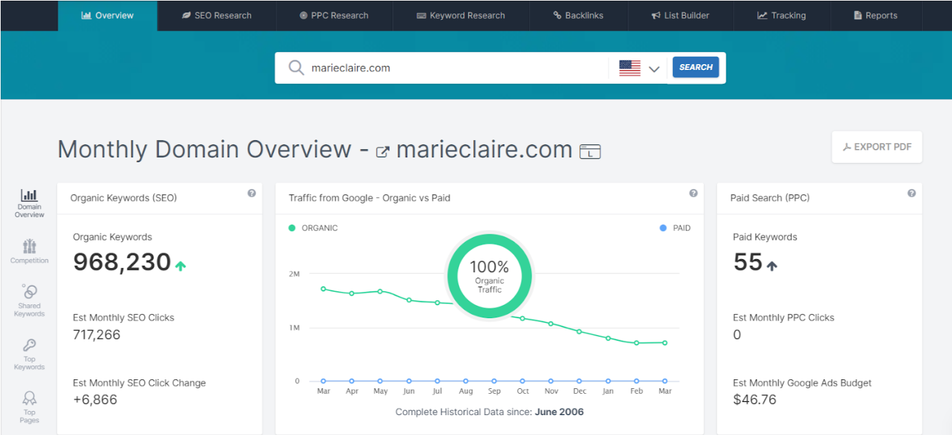
Task: Click 'Est Monthly Google Ads Budget' label
Action: [x=802, y=383]
